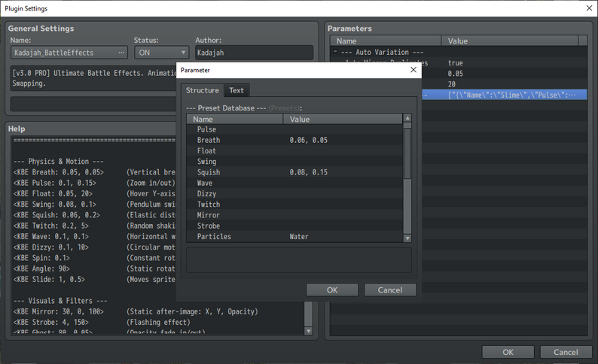Click the plugin description text box
This screenshot has width=598, height=364.
pos(94,78)
